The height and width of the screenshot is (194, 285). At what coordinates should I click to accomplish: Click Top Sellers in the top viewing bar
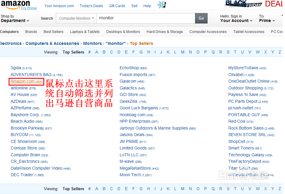point(73,52)
